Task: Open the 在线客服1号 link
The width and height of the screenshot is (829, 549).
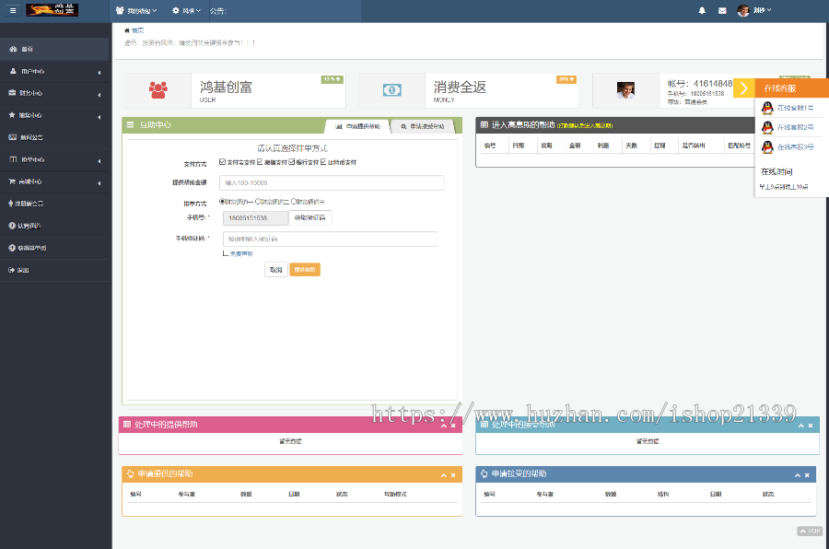Action: tap(795, 108)
